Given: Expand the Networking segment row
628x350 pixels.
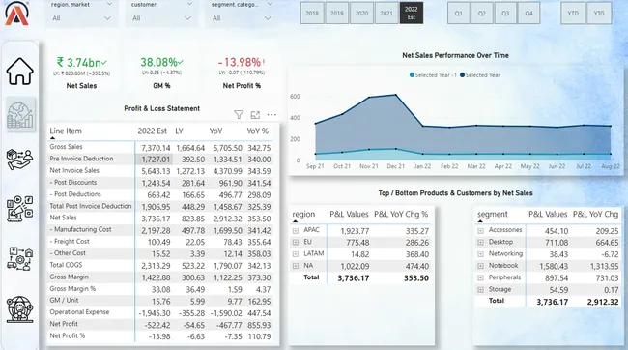Looking at the screenshot, I should click(480, 254).
